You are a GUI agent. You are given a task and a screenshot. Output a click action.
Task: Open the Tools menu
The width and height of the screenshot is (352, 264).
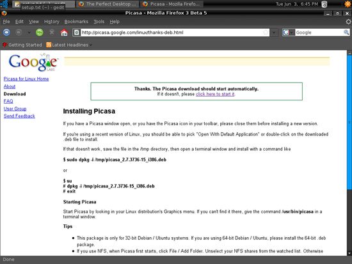[x=99, y=22]
